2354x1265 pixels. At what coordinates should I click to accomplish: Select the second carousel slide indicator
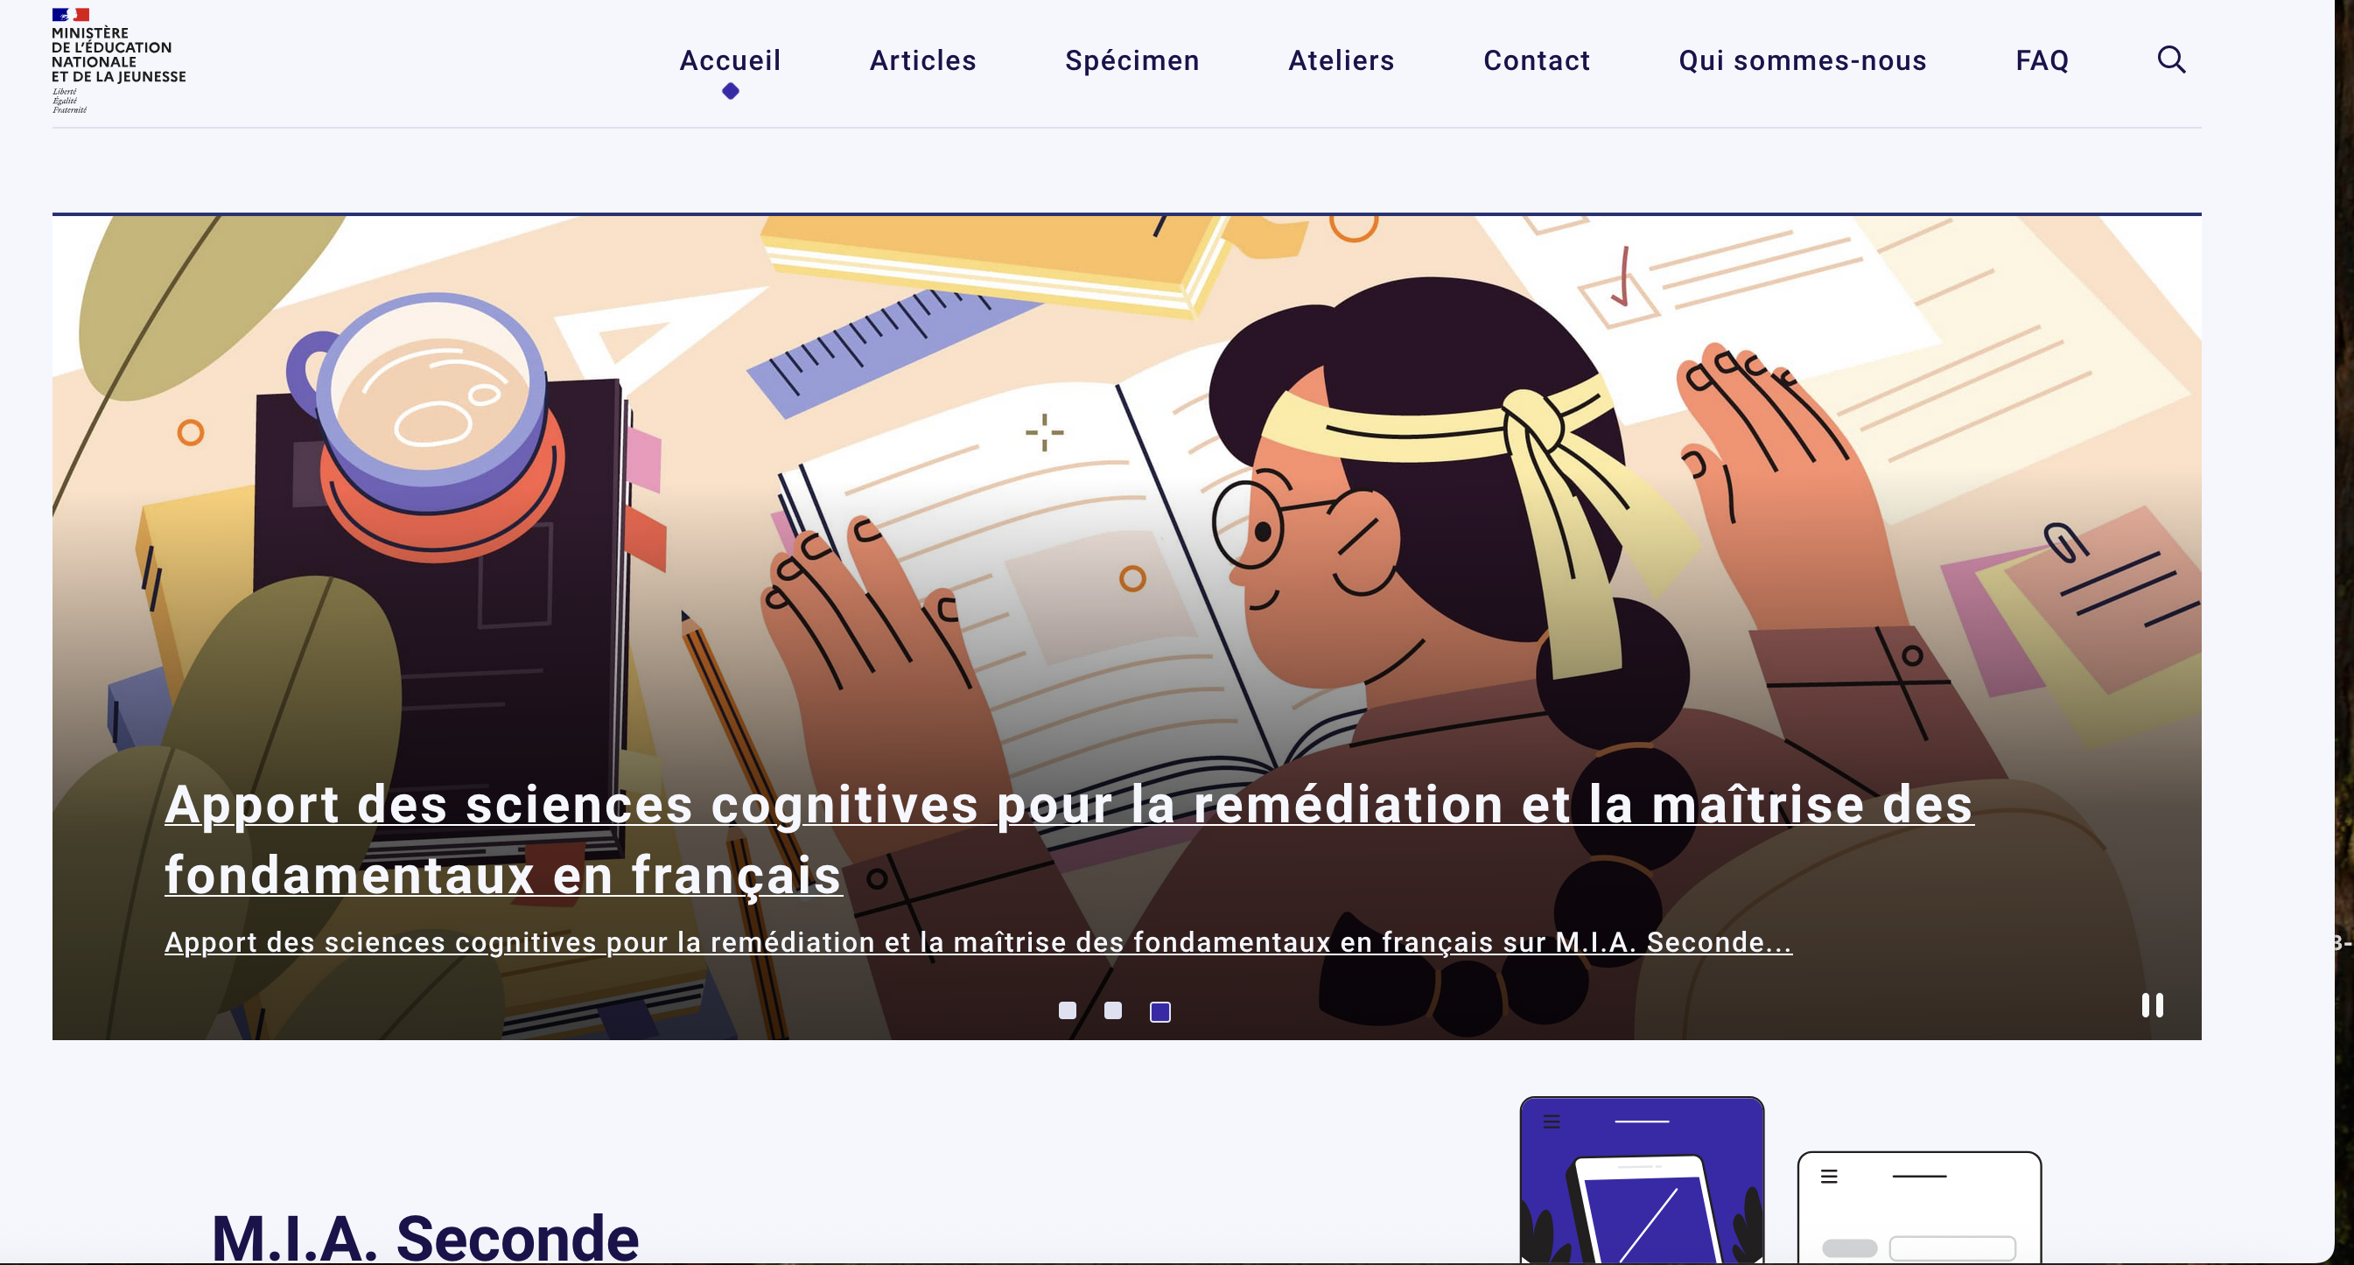(x=1113, y=1010)
